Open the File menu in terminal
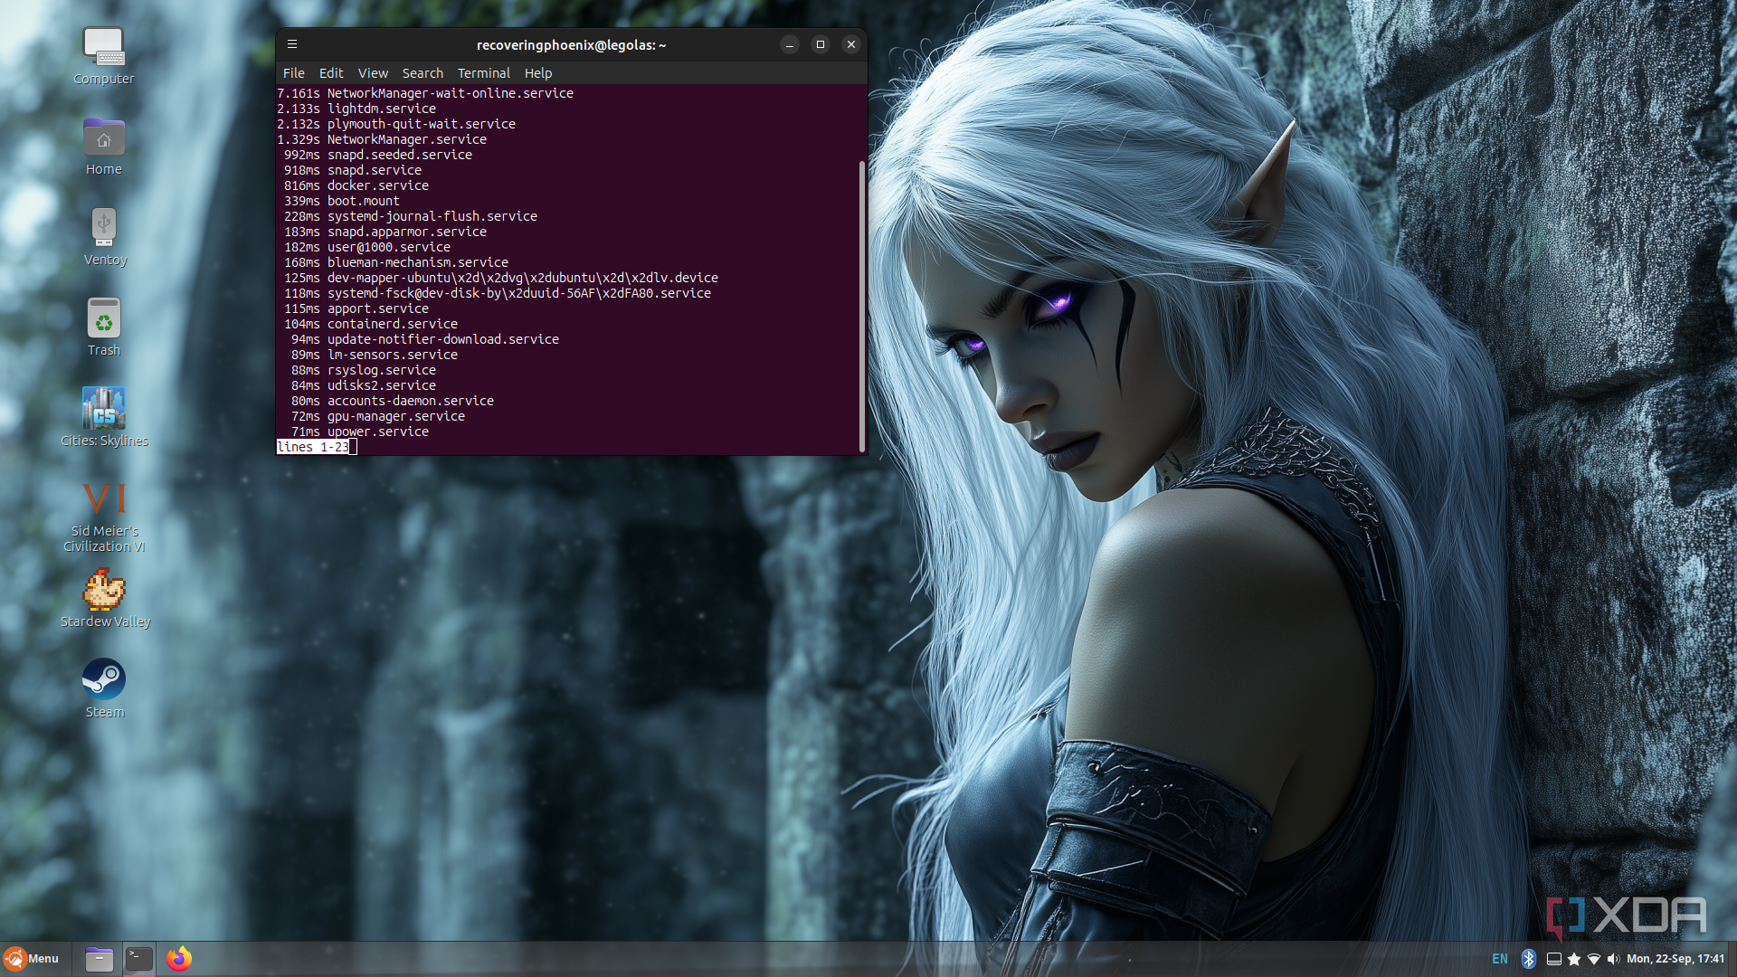This screenshot has width=1737, height=977. click(x=293, y=73)
